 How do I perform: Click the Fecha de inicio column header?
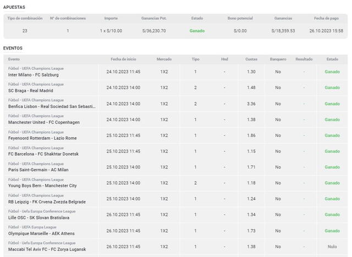click(123, 59)
